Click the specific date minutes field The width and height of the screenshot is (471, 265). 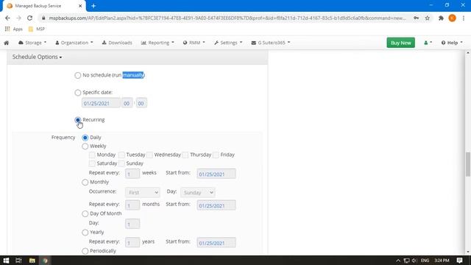(x=141, y=103)
